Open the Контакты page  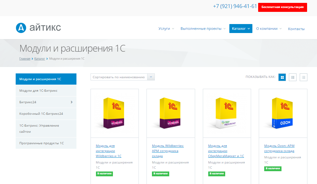[296, 29]
